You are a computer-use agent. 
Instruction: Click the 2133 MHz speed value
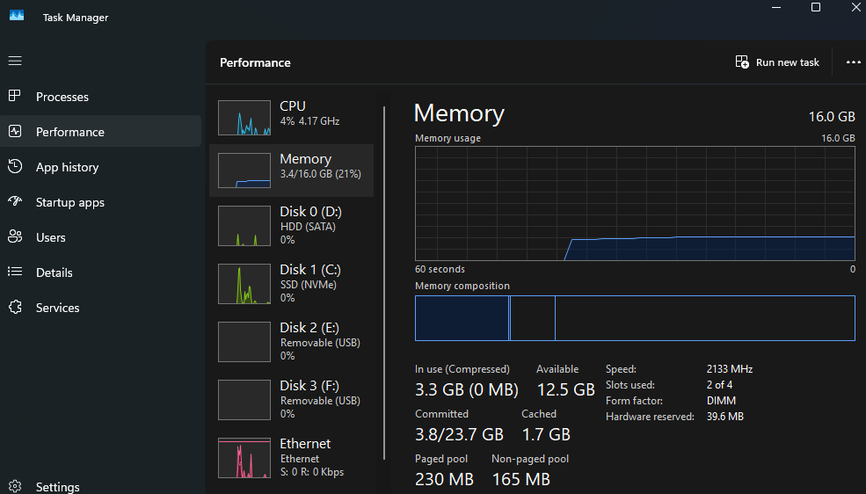[x=730, y=368]
